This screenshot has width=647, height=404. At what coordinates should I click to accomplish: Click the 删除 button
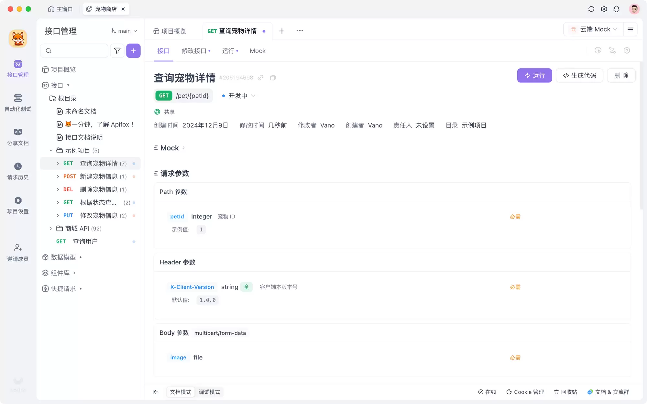tap(621, 76)
